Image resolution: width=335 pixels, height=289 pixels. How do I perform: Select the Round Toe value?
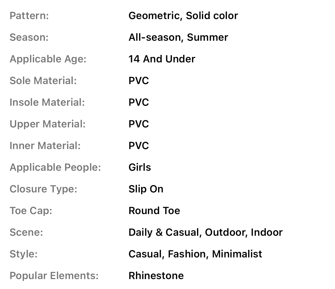(x=154, y=211)
